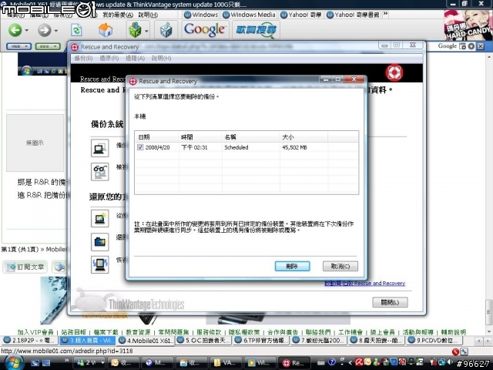Uncheck the 2008/4/20 backup checkbox
493x370 pixels.
pos(140,147)
